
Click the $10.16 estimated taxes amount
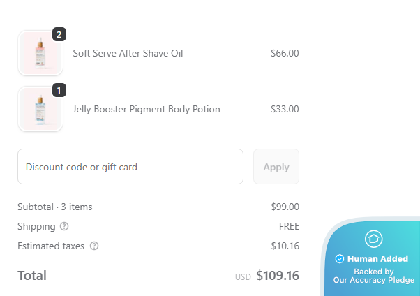(x=285, y=246)
